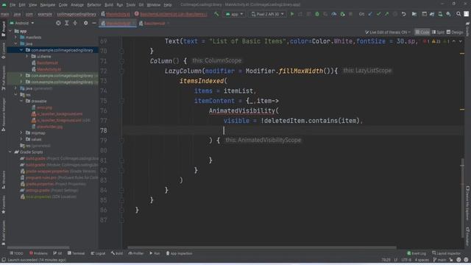Open Project panel gear options
471x265 pixels.
[85, 23]
